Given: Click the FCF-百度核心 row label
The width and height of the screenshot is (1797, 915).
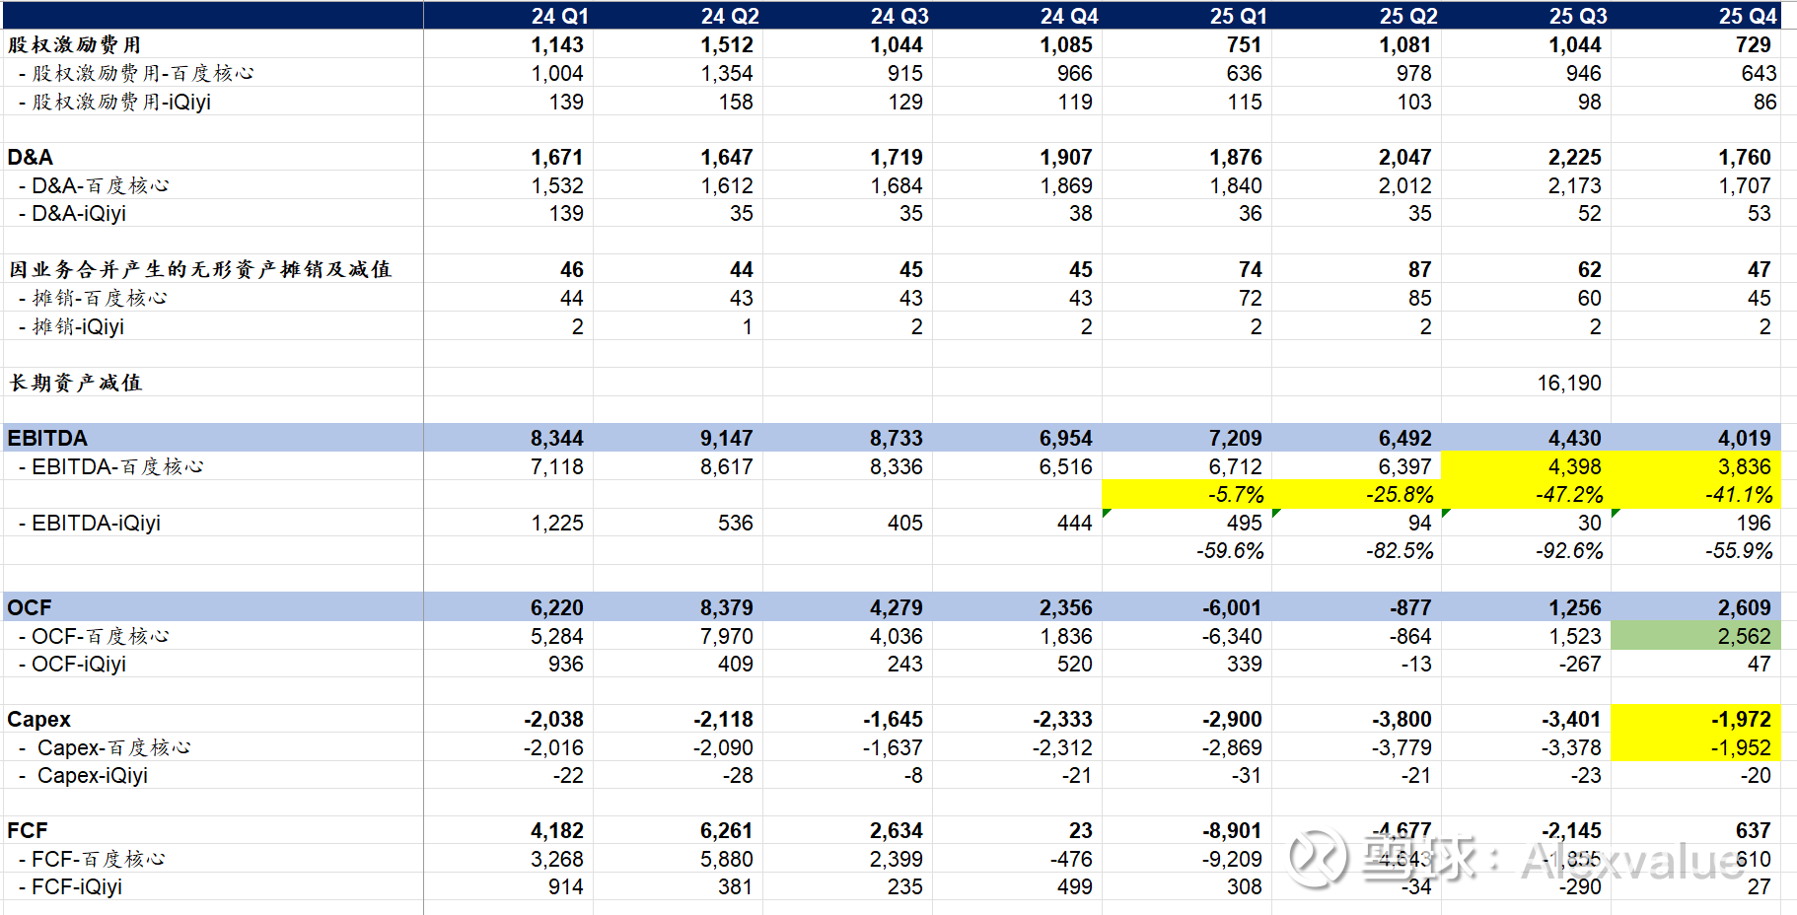Looking at the screenshot, I should click(x=92, y=859).
